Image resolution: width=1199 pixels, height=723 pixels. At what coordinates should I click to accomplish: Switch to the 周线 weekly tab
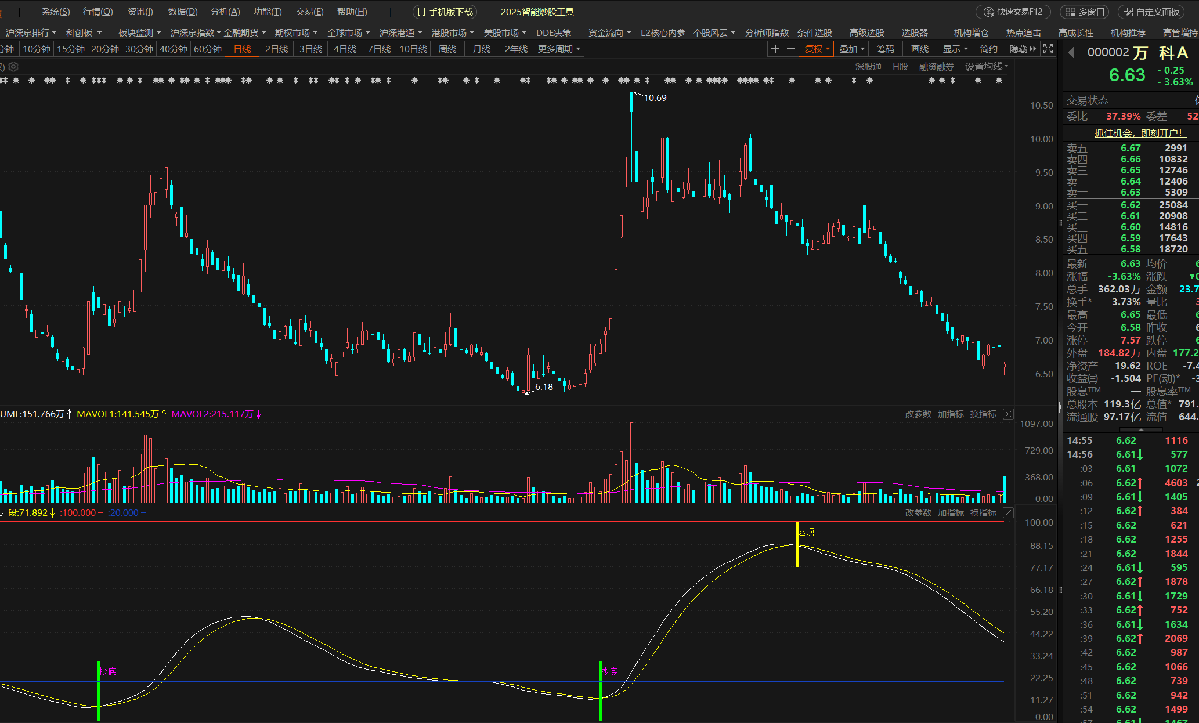(x=447, y=49)
